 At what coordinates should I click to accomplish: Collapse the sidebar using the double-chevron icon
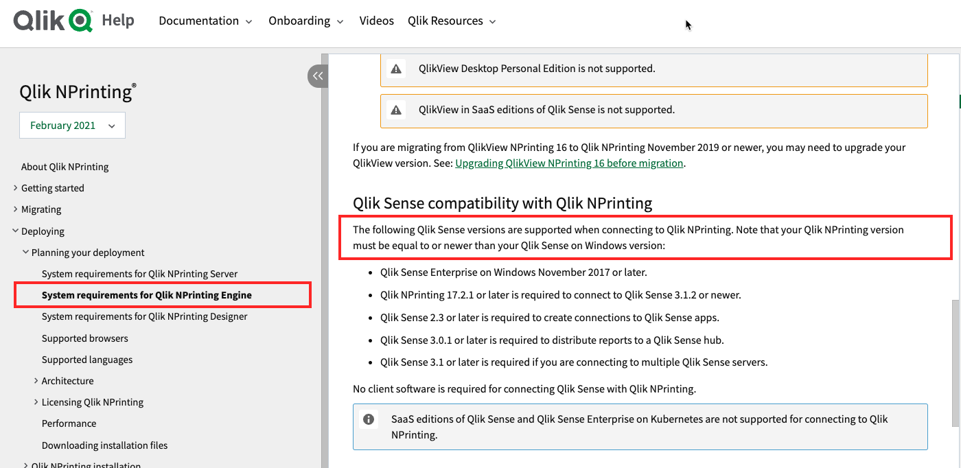tap(317, 76)
